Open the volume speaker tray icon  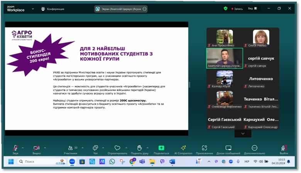click(261, 161)
